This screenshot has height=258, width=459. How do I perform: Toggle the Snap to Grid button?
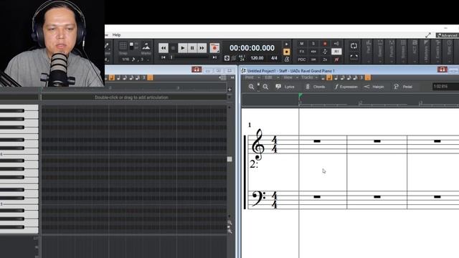(123, 46)
